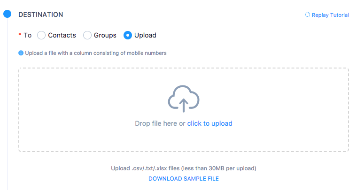This screenshot has height=190, width=357.
Task: Select the Upload radio button
Action: (x=127, y=35)
